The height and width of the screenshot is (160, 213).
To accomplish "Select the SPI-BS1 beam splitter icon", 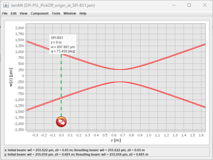I will (x=61, y=122).
